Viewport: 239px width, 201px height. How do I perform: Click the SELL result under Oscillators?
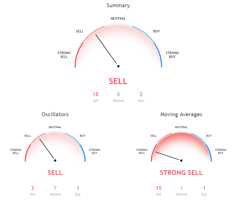pos(55,173)
